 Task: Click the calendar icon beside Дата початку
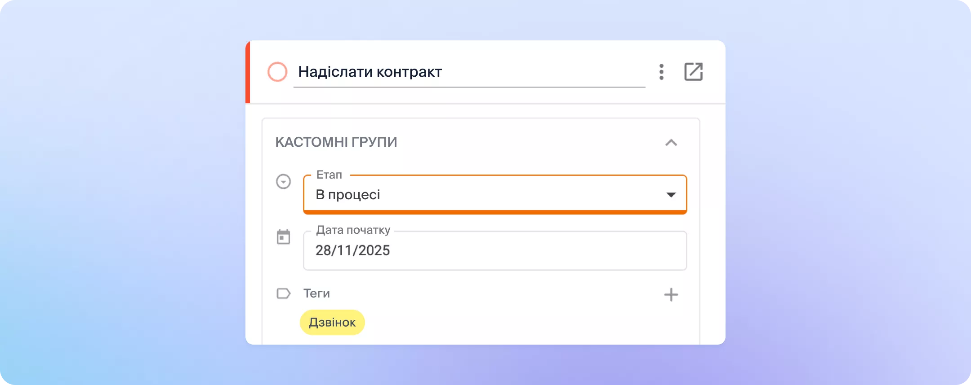click(284, 237)
